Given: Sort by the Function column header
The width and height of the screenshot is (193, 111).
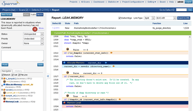Looking at the screenshot, I should [x=157, y=23].
